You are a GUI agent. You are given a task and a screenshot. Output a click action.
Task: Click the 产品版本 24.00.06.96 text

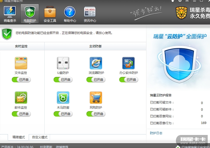click(x=17, y=147)
